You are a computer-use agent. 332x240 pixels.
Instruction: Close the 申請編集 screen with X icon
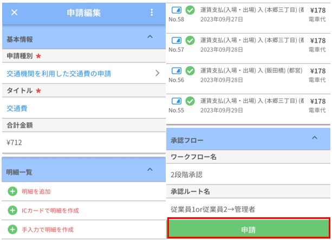tap(14, 13)
